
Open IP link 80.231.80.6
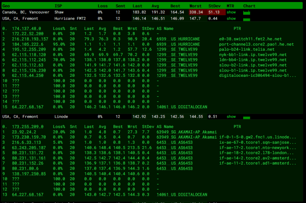(x=25, y=168)
